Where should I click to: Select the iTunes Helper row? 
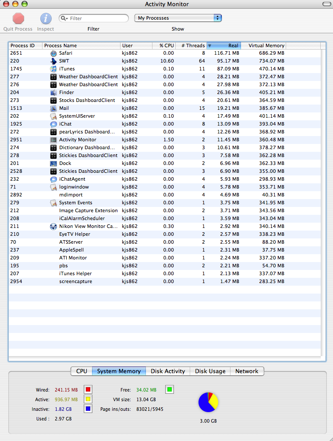point(164,274)
